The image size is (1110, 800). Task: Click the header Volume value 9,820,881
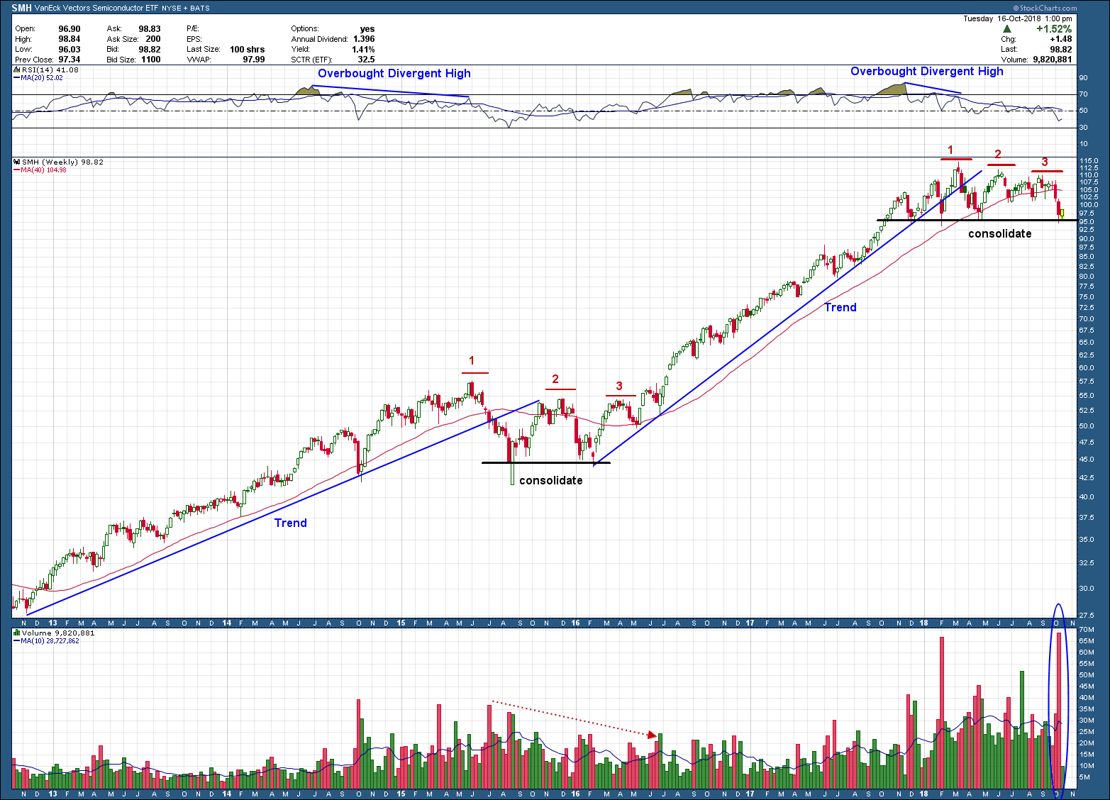(x=1053, y=60)
